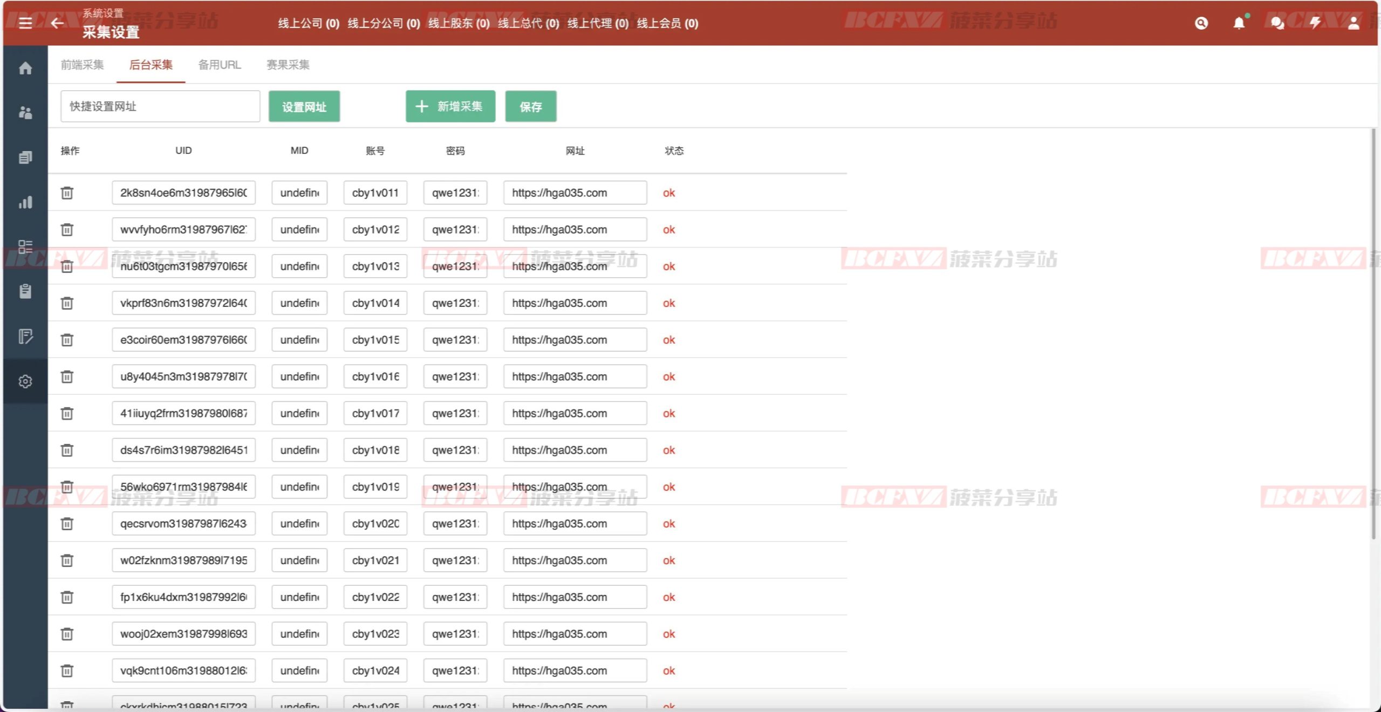Open the 赛果采集 tab

coord(288,65)
